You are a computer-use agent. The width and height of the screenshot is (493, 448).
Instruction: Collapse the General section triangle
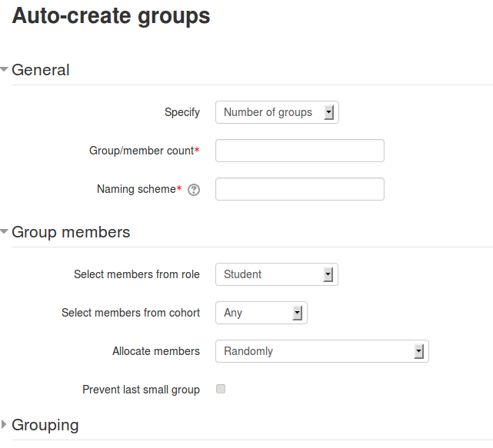4,69
